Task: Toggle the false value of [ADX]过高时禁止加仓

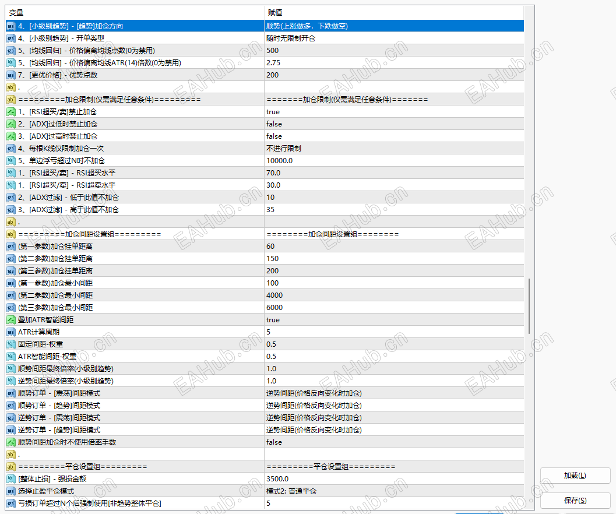Action: 394,136
